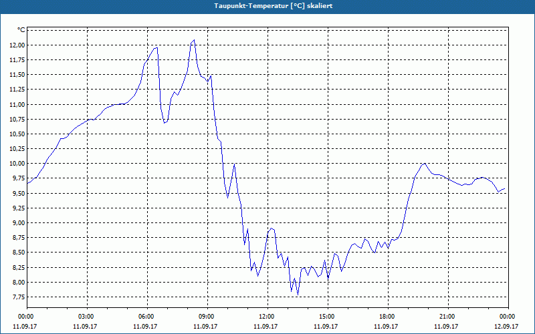Click the '8,50' y-axis label
Screen dimensions: 535x334
tap(19, 253)
